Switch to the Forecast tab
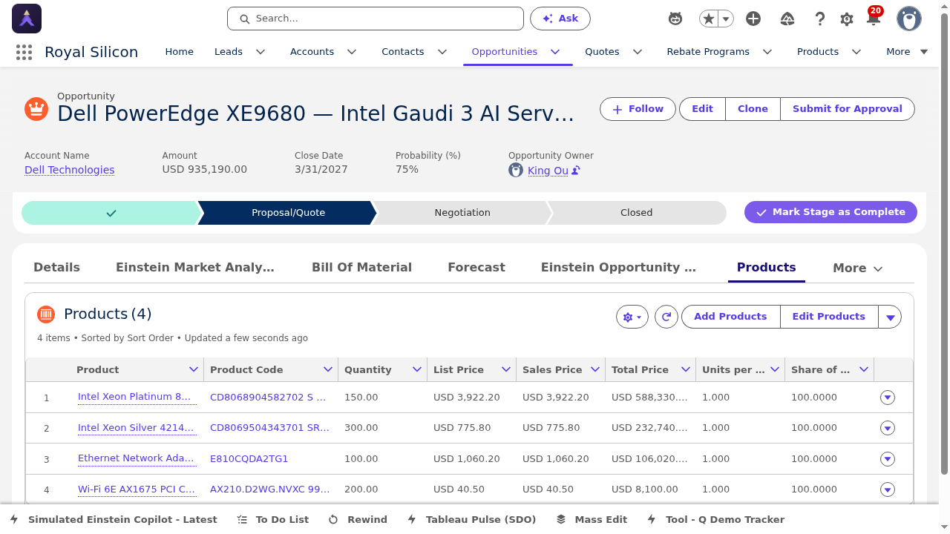 476,268
